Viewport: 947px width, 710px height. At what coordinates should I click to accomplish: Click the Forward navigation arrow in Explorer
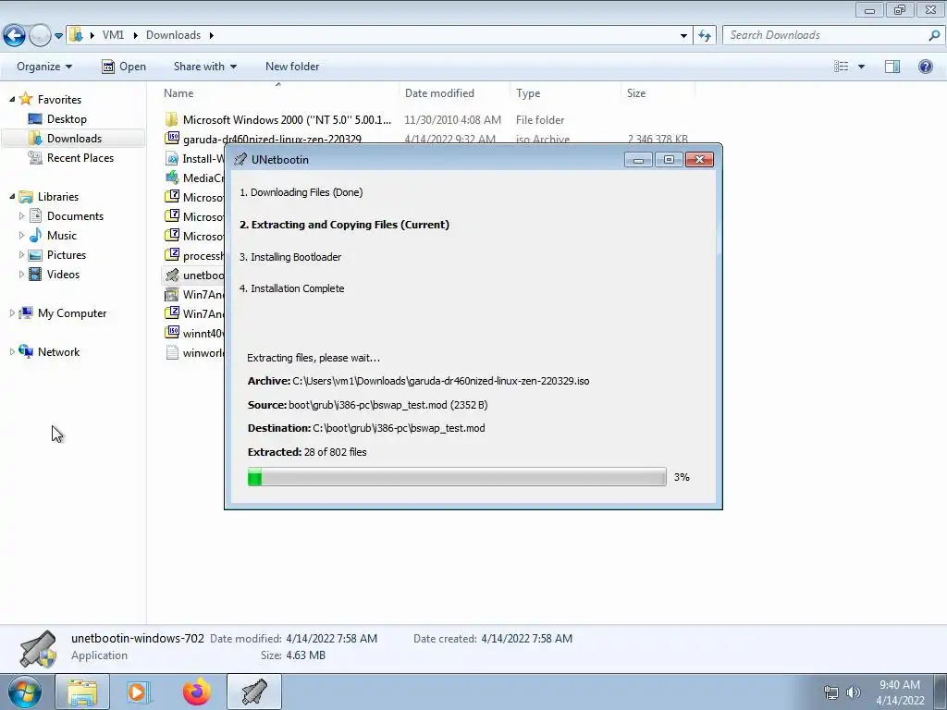pos(40,36)
